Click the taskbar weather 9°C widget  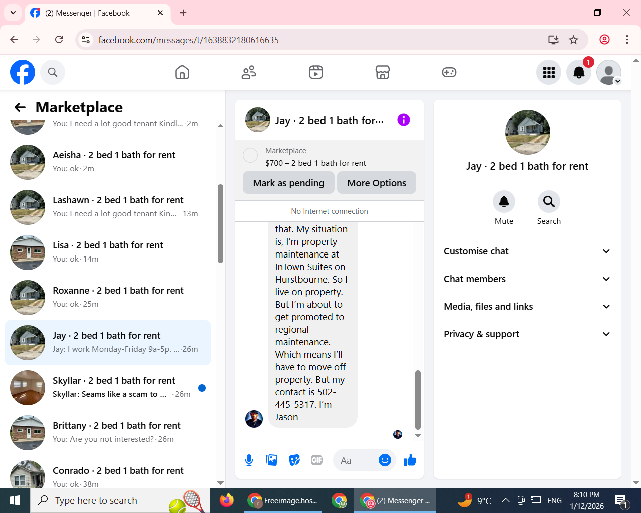pos(474,500)
